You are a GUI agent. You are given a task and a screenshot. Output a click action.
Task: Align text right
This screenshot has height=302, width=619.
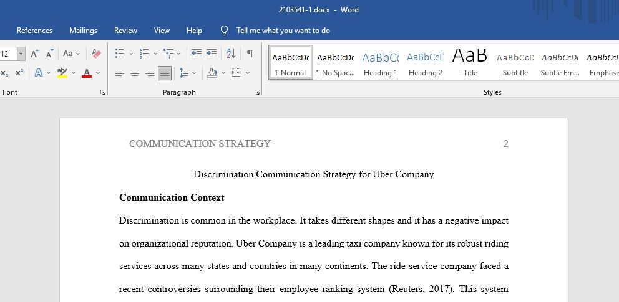(x=150, y=73)
